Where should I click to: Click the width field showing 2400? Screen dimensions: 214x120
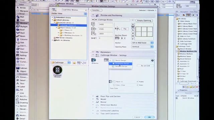click(105, 24)
